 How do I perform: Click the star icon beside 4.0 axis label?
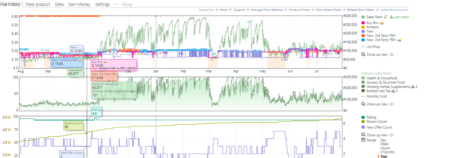click(9, 130)
